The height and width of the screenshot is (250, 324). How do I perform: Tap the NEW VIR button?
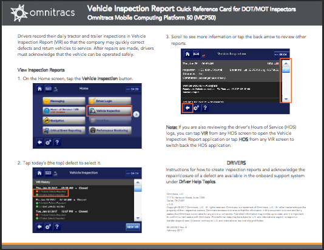pos(133,227)
